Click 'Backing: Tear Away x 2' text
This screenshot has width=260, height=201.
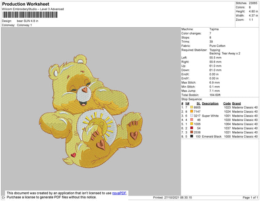224,53
